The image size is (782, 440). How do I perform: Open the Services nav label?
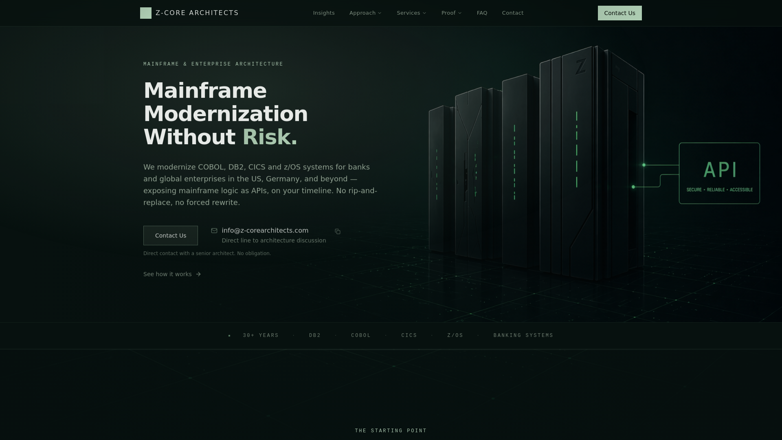(409, 13)
